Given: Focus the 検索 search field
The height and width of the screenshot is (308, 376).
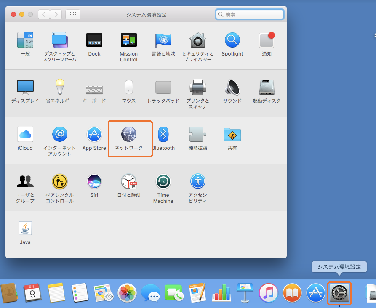Looking at the screenshot, I should 250,14.
